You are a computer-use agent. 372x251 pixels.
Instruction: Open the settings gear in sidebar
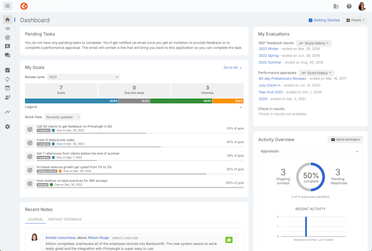7,127
